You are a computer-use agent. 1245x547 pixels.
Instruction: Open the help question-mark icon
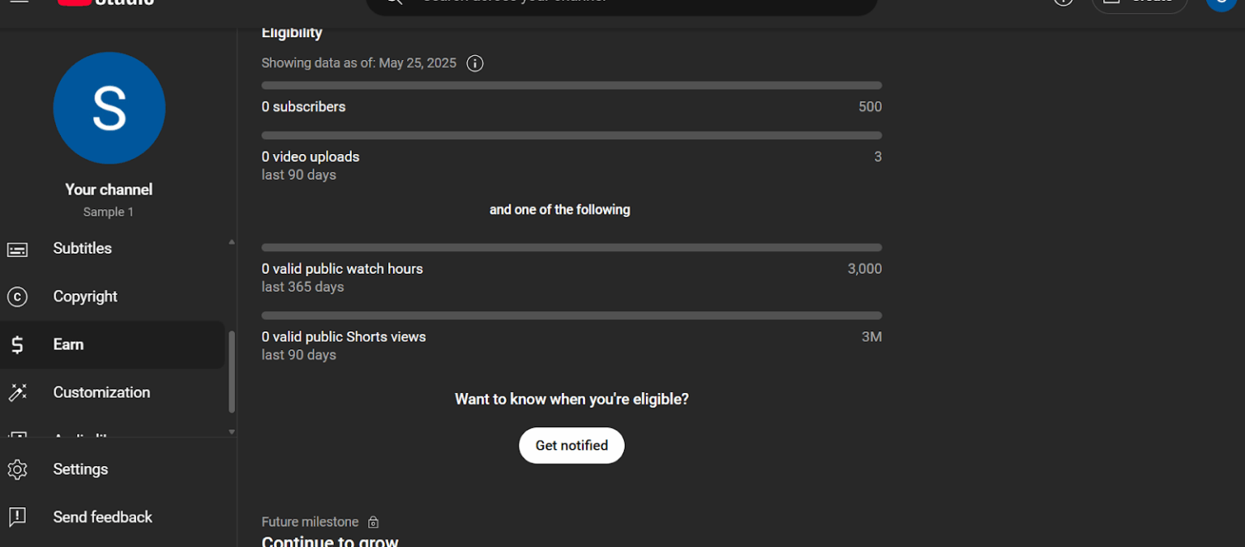pos(1063,2)
